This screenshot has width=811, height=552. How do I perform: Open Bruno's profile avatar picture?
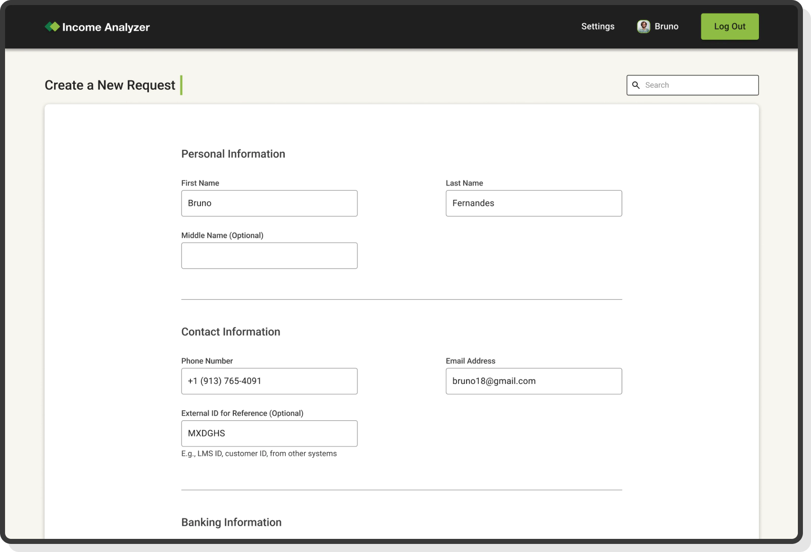pyautogui.click(x=643, y=26)
